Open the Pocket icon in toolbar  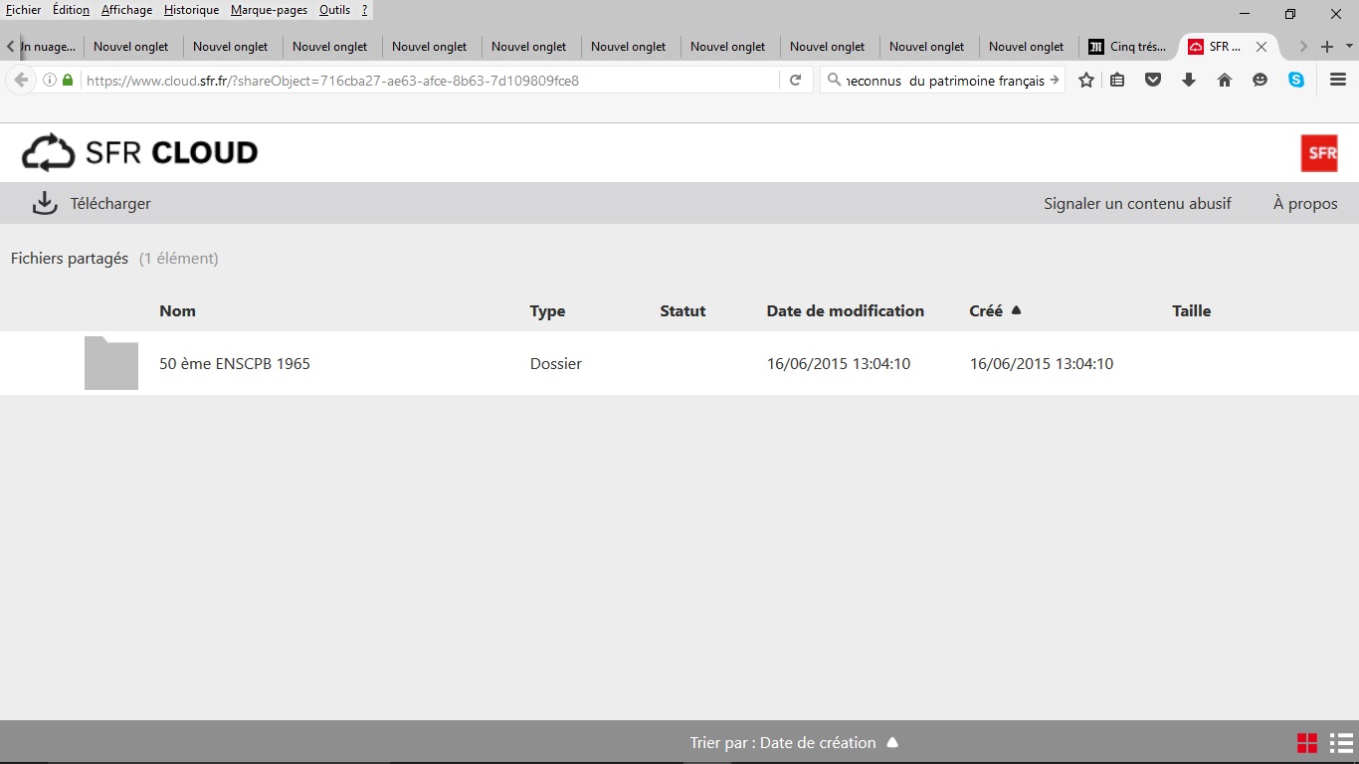point(1153,81)
